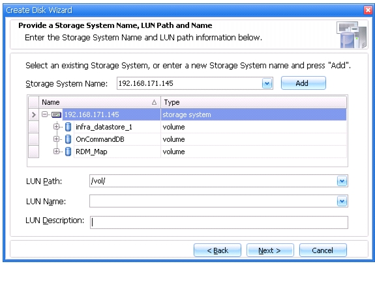The image size is (375, 281).
Task: Open the LUN Path dropdown arrow
Action: tap(342, 181)
